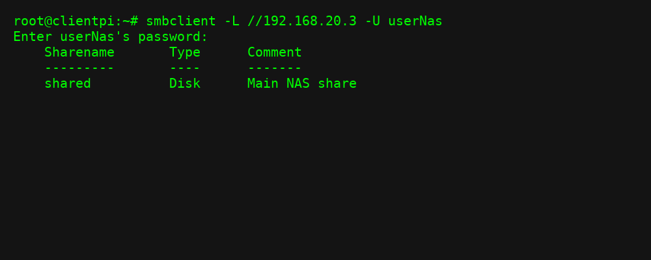
Task: Click the -U flag in the command
Action: (372, 21)
